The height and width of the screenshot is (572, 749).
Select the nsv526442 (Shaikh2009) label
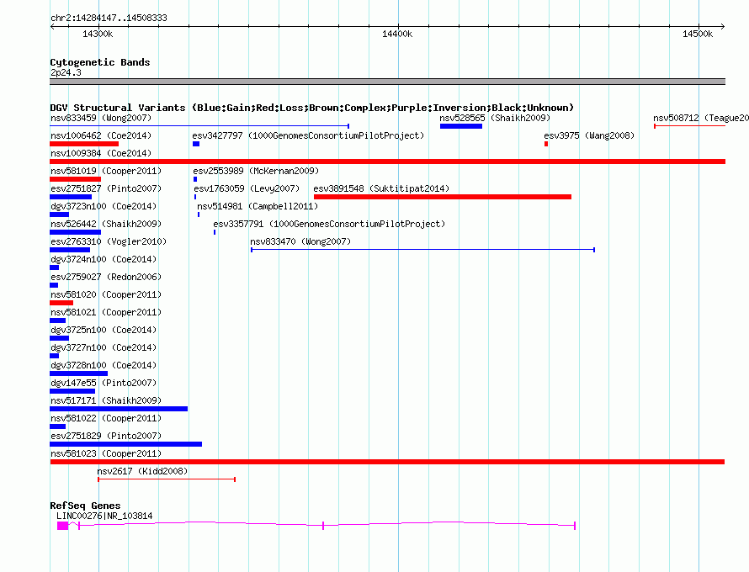(106, 224)
